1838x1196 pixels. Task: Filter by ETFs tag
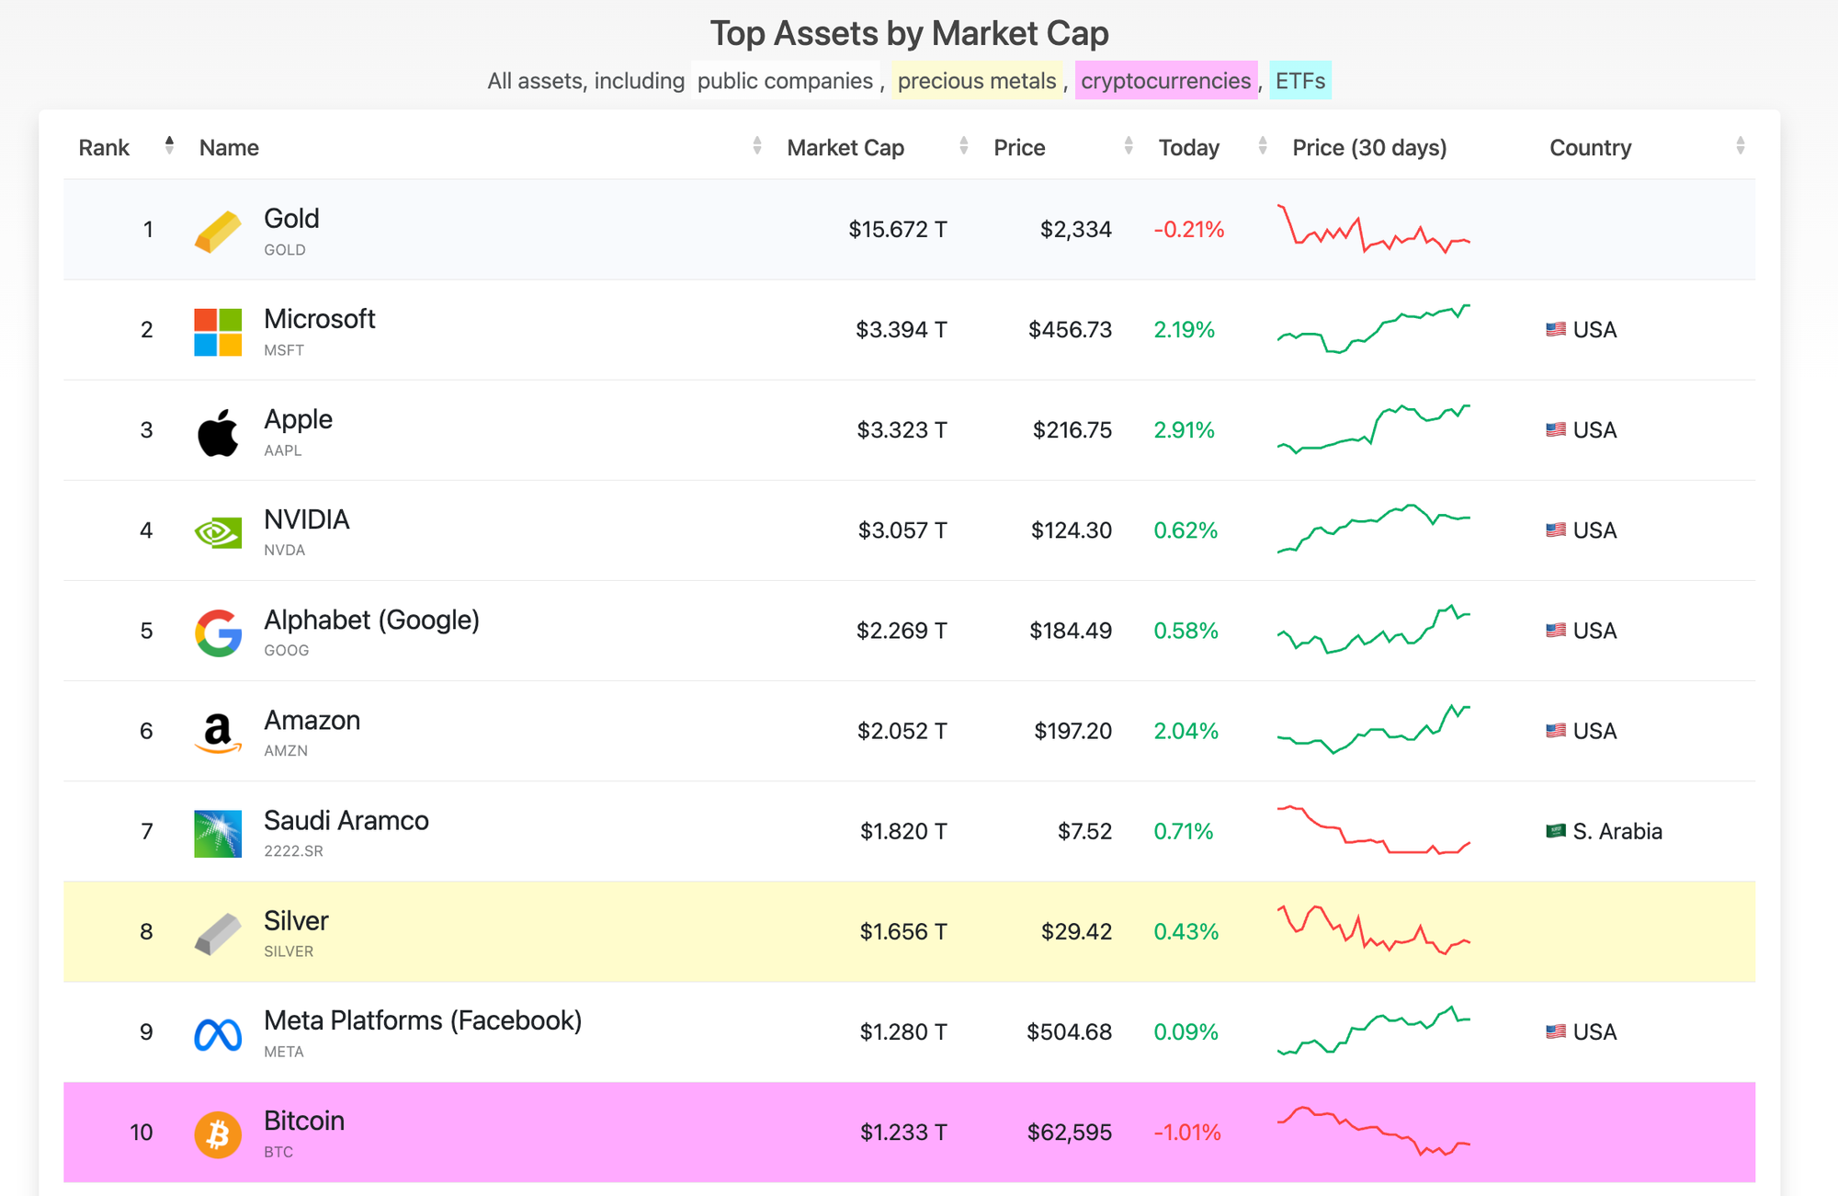(x=1299, y=81)
